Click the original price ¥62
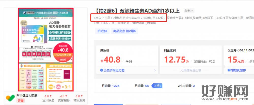 [x=129, y=62]
